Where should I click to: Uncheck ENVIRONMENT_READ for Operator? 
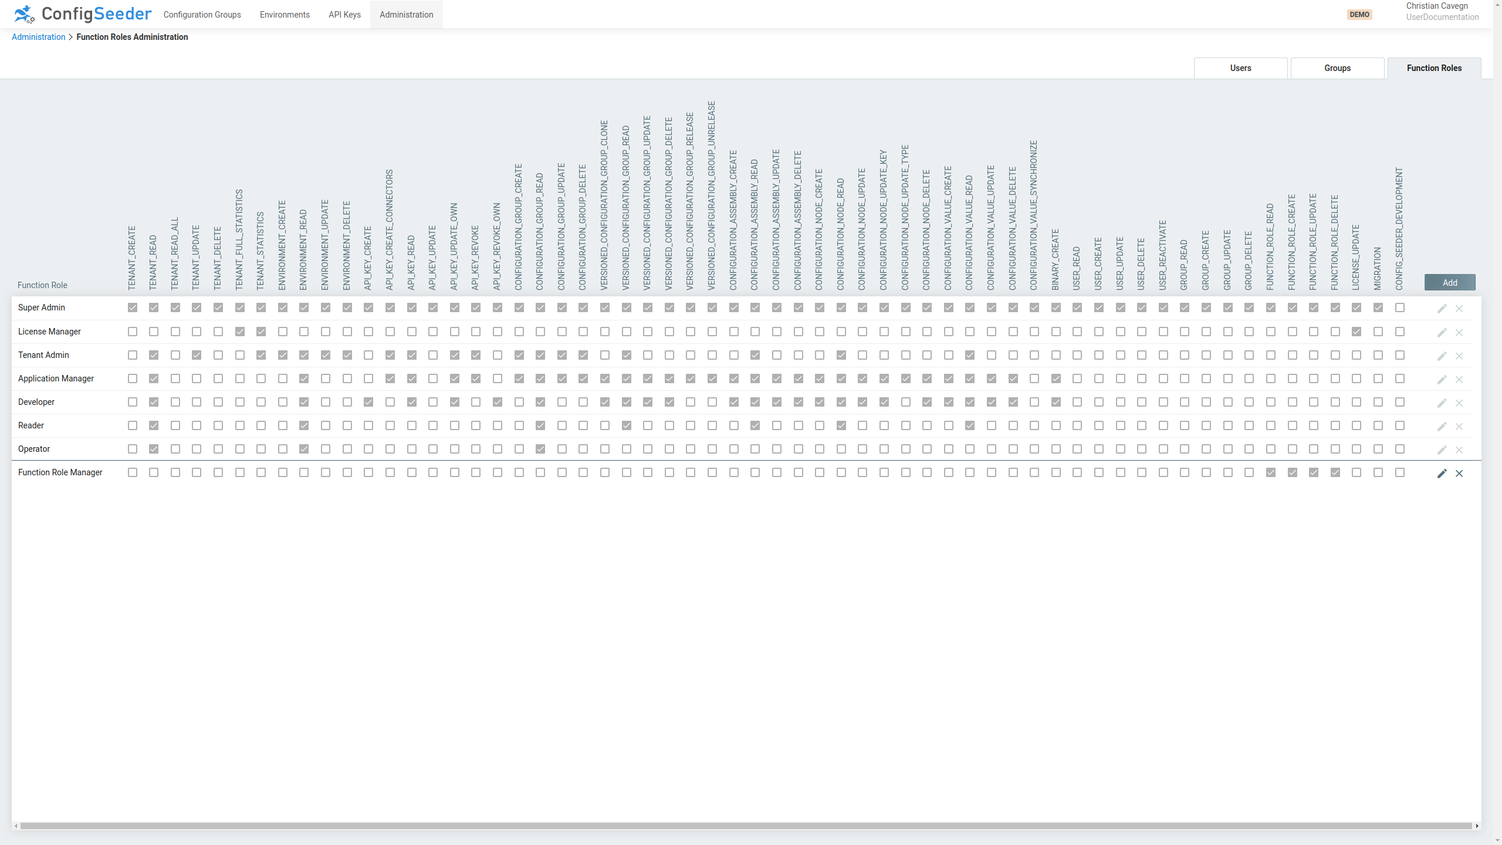[303, 449]
